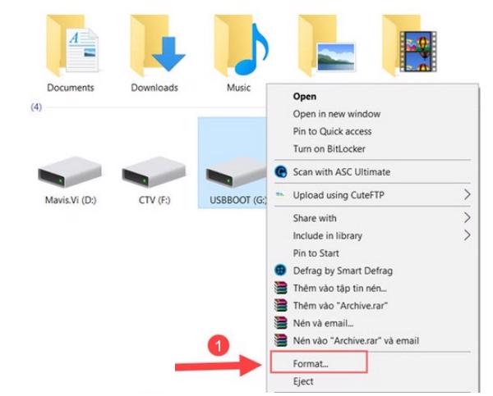Click the ASC Ultimate scan icon
The height and width of the screenshot is (396, 493).
pos(281,172)
